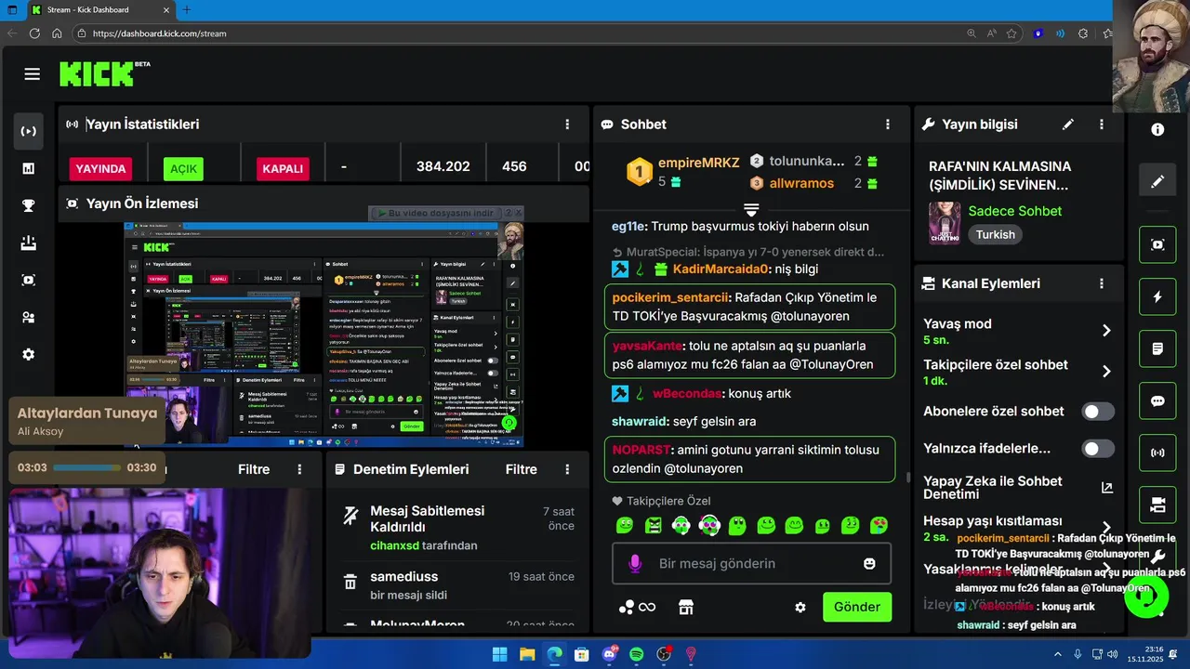Open three-dot menu beside left Filtre
Viewport: 1190px width, 669px height.
click(299, 469)
